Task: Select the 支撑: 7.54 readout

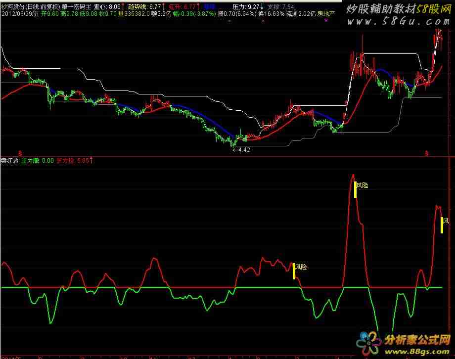Action: tap(280, 6)
